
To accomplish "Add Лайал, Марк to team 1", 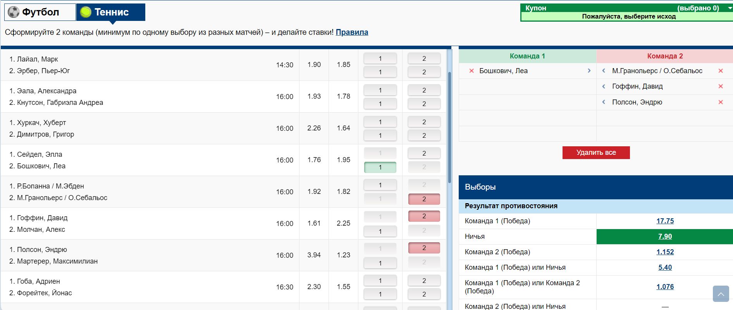I will point(380,58).
